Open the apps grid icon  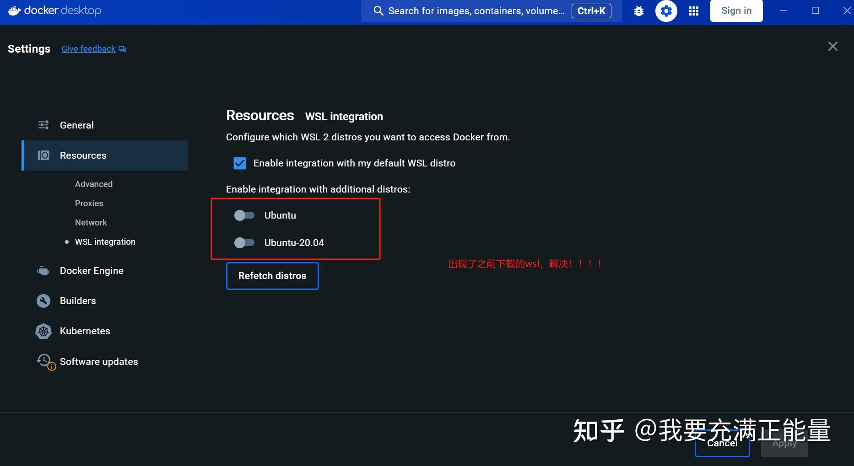pos(694,11)
